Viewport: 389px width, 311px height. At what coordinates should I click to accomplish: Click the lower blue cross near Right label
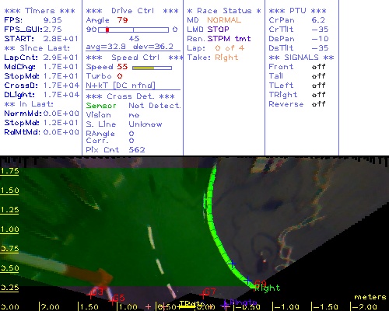(247, 280)
